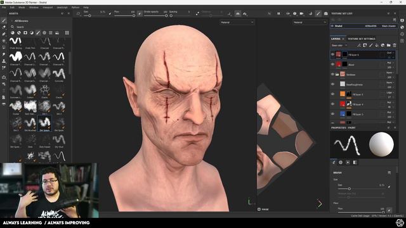
Task: Take a viewport screenshot with camera icon
Action: click(325, 13)
